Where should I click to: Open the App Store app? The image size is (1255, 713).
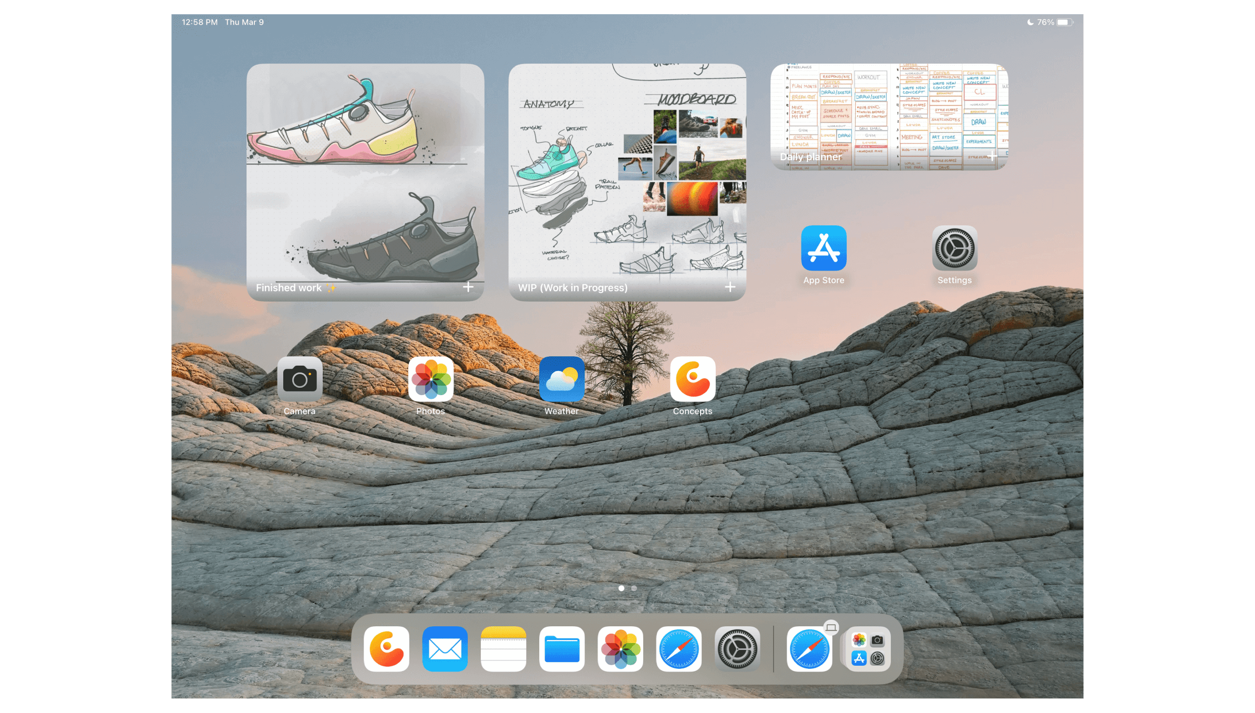tap(824, 248)
